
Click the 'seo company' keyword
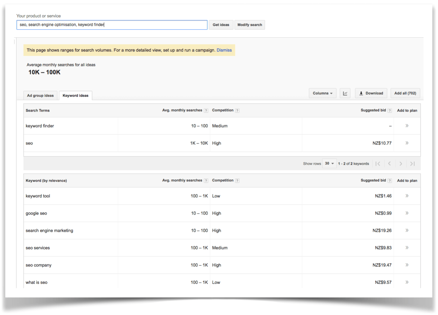click(x=38, y=265)
